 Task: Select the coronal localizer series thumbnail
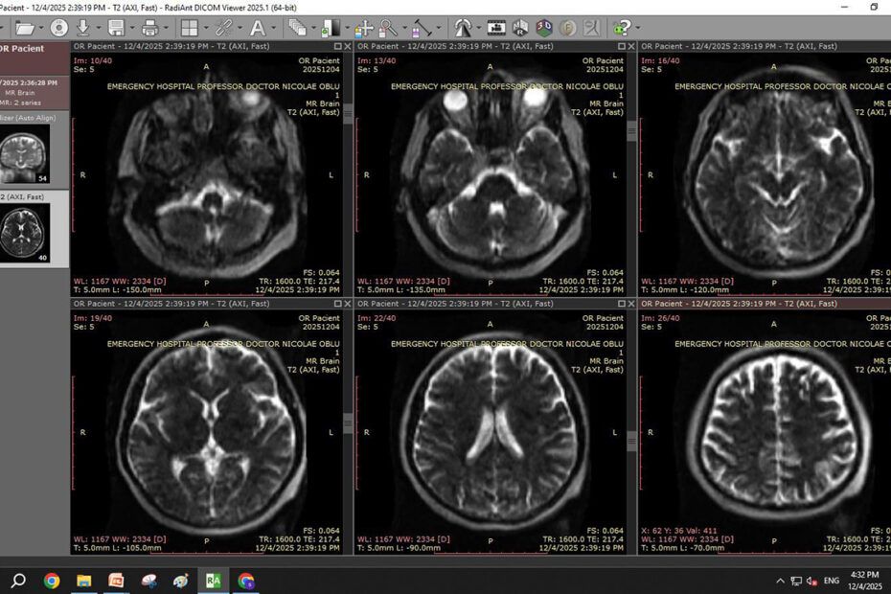23,156
